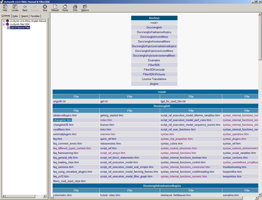Jump to FilterSDK\include anchor
The image size is (262, 200).
(x=154, y=70)
